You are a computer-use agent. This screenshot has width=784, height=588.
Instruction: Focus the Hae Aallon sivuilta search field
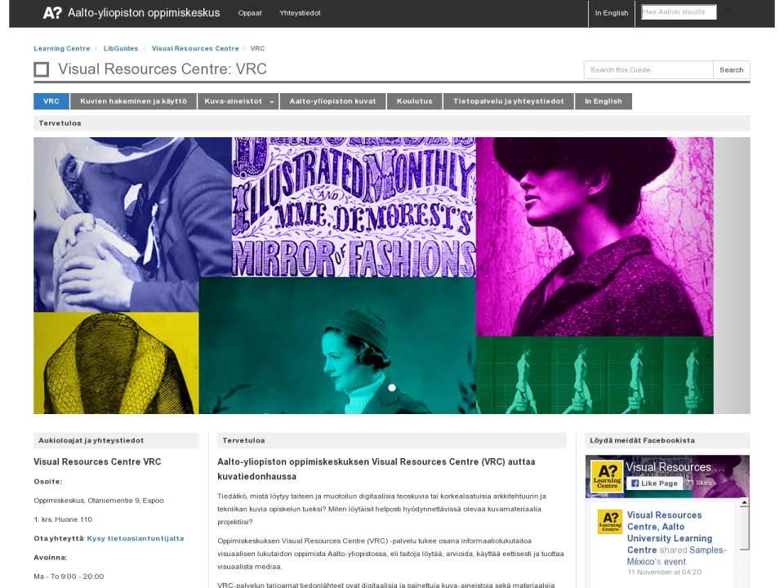coord(679,12)
